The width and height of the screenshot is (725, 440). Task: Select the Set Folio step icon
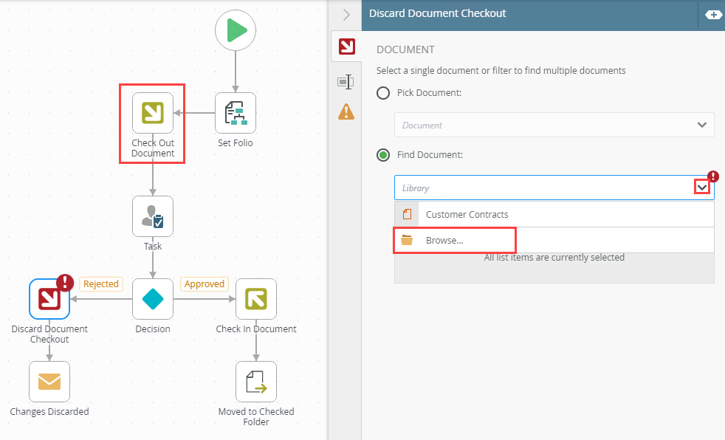tap(236, 113)
